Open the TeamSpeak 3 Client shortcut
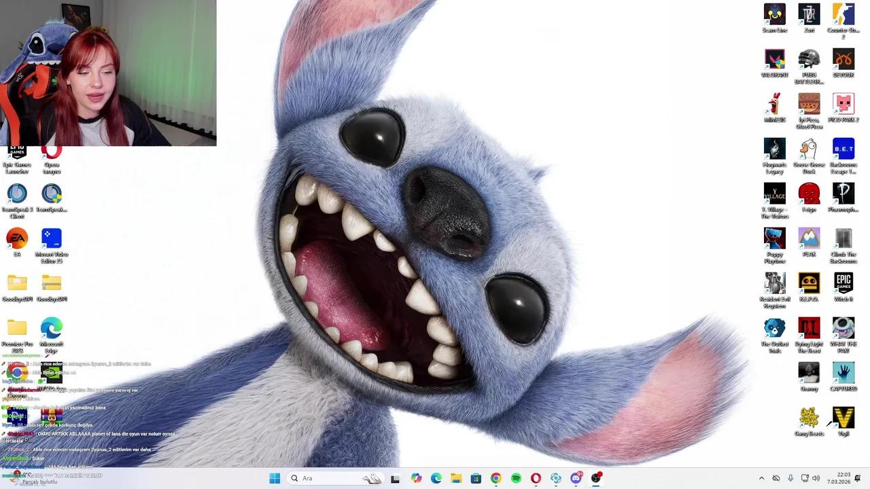870x489 pixels. click(x=17, y=200)
